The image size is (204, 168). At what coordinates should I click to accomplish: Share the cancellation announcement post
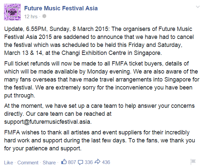[x=49, y=163]
